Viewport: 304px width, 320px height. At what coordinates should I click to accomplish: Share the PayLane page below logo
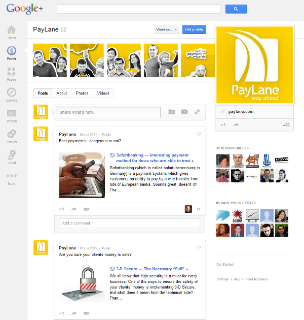point(236,125)
